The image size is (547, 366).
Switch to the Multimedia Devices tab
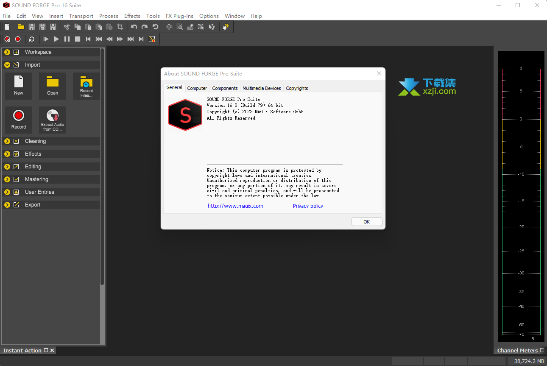coord(262,88)
